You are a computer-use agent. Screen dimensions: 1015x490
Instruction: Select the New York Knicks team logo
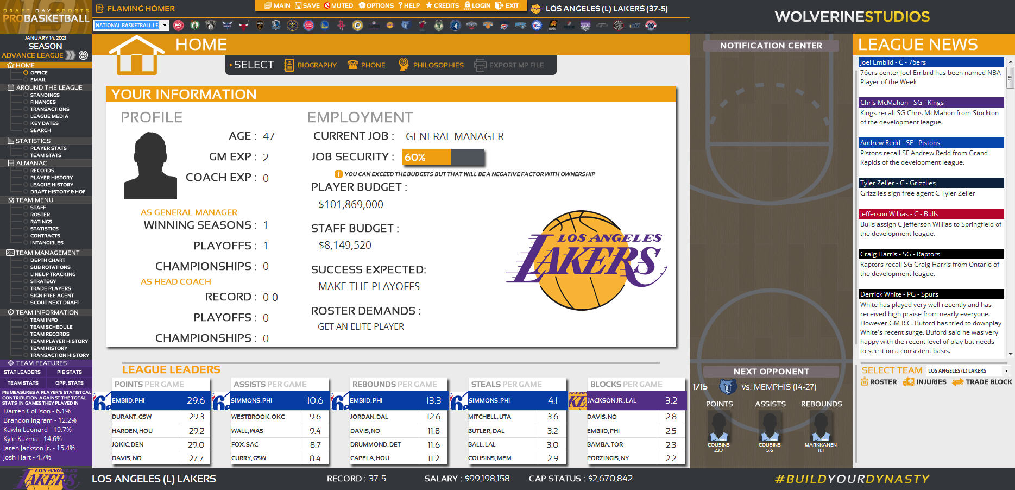point(488,25)
